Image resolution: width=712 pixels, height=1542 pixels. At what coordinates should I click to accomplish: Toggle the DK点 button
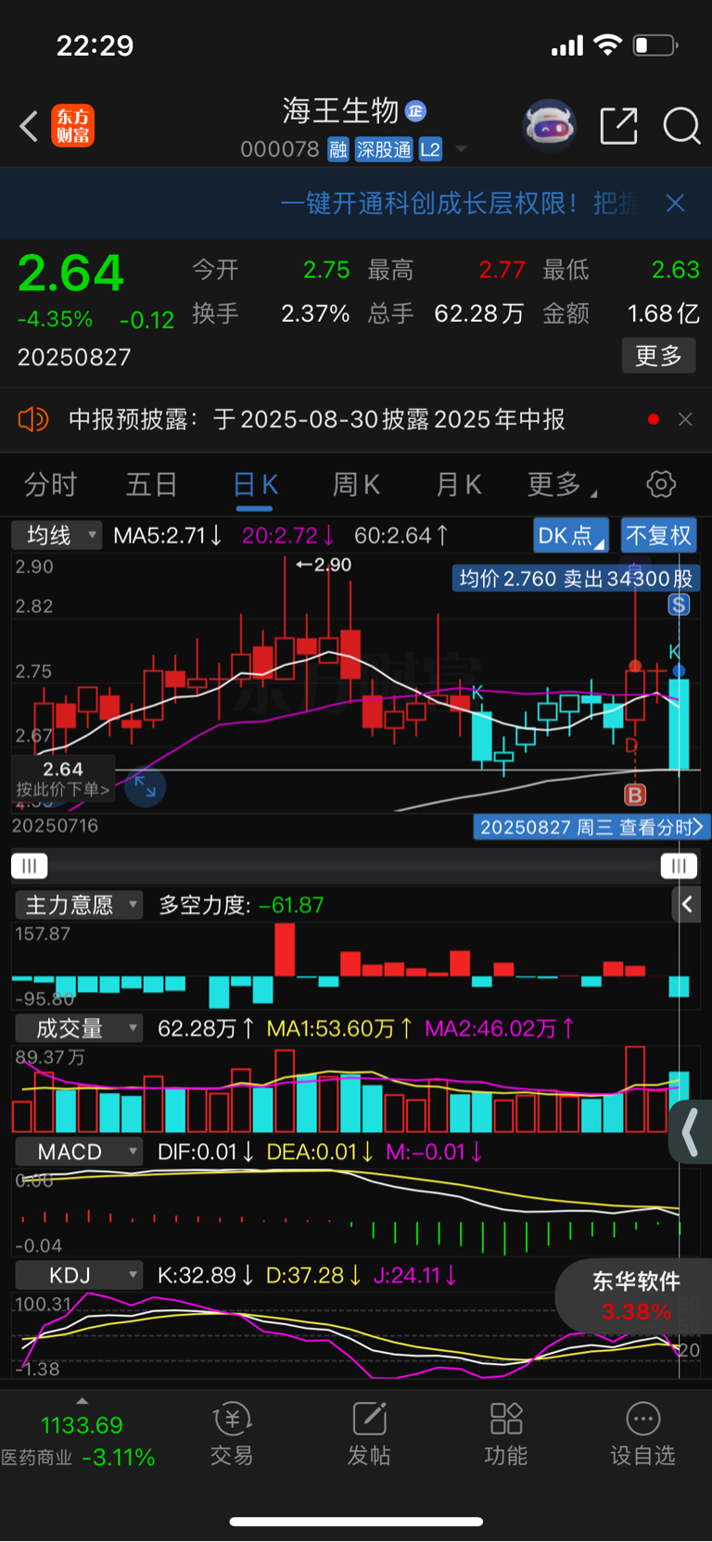[x=570, y=535]
